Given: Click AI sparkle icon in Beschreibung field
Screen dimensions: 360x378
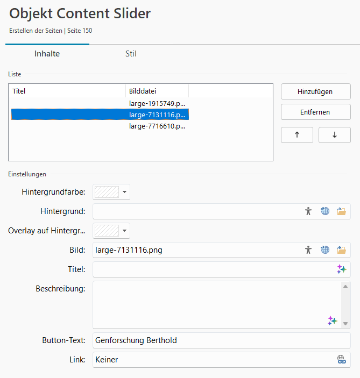Looking at the screenshot, I should coord(333,320).
